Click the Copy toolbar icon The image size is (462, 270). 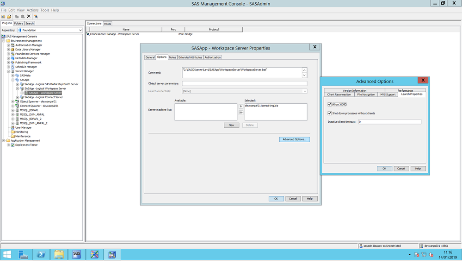point(17,17)
